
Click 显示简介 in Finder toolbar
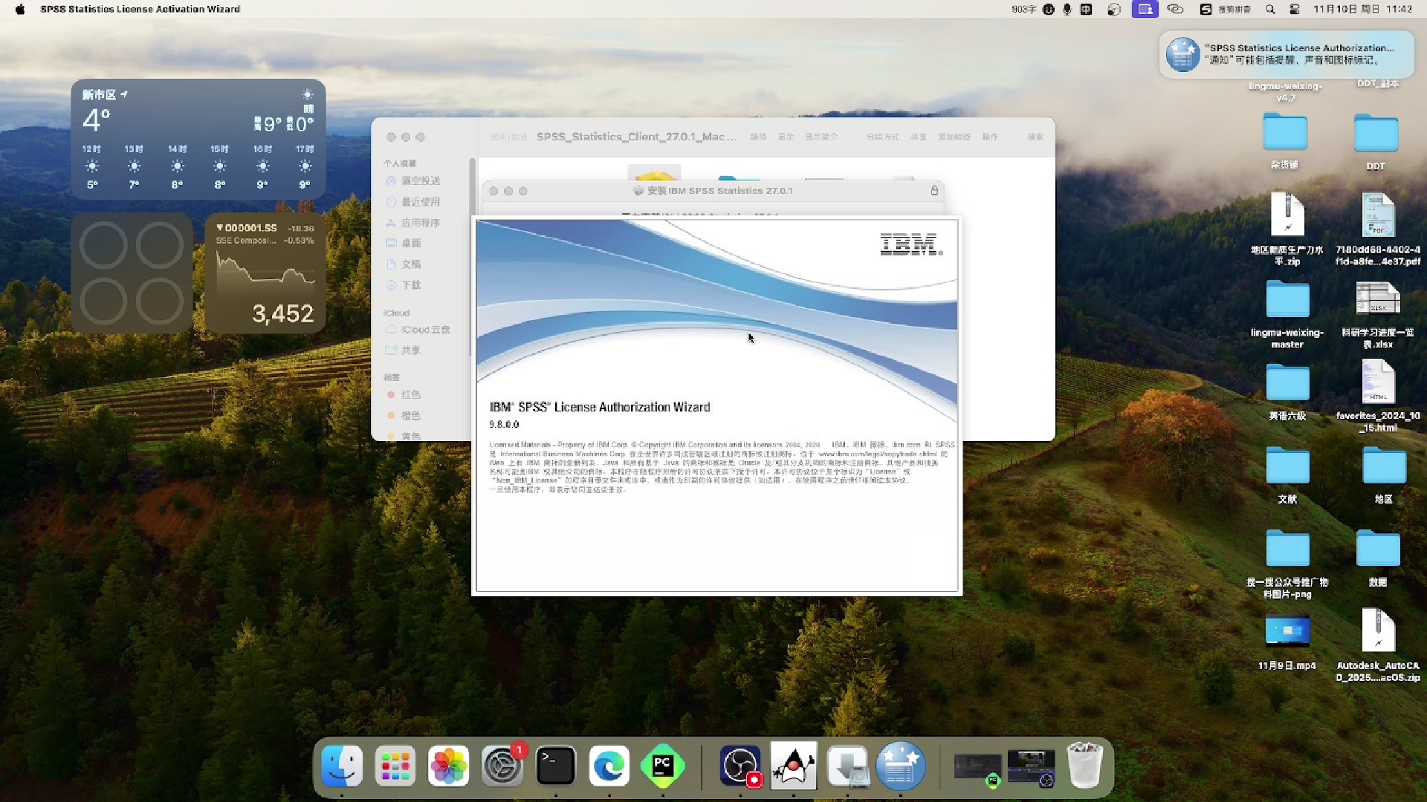point(821,137)
